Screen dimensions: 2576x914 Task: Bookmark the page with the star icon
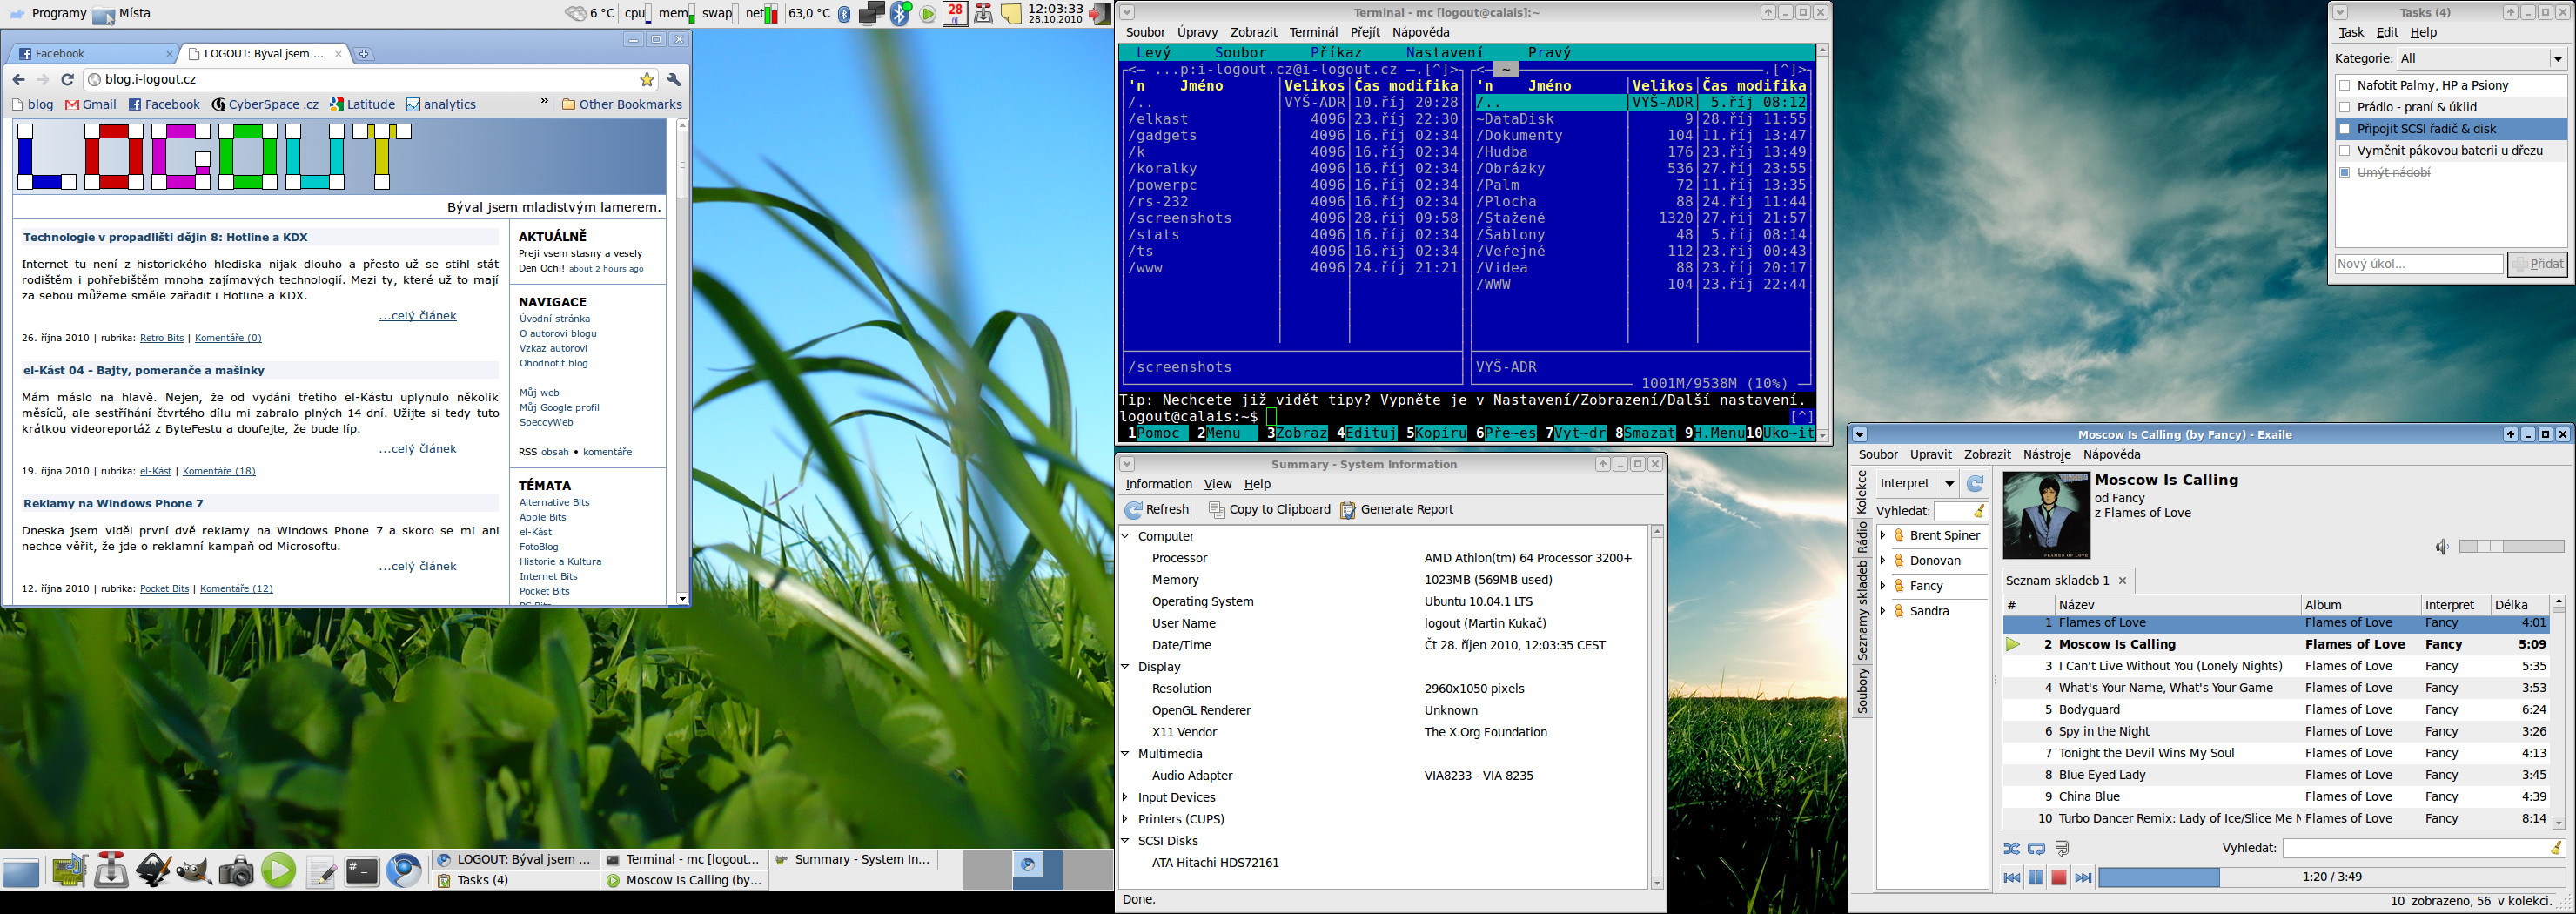tap(647, 80)
